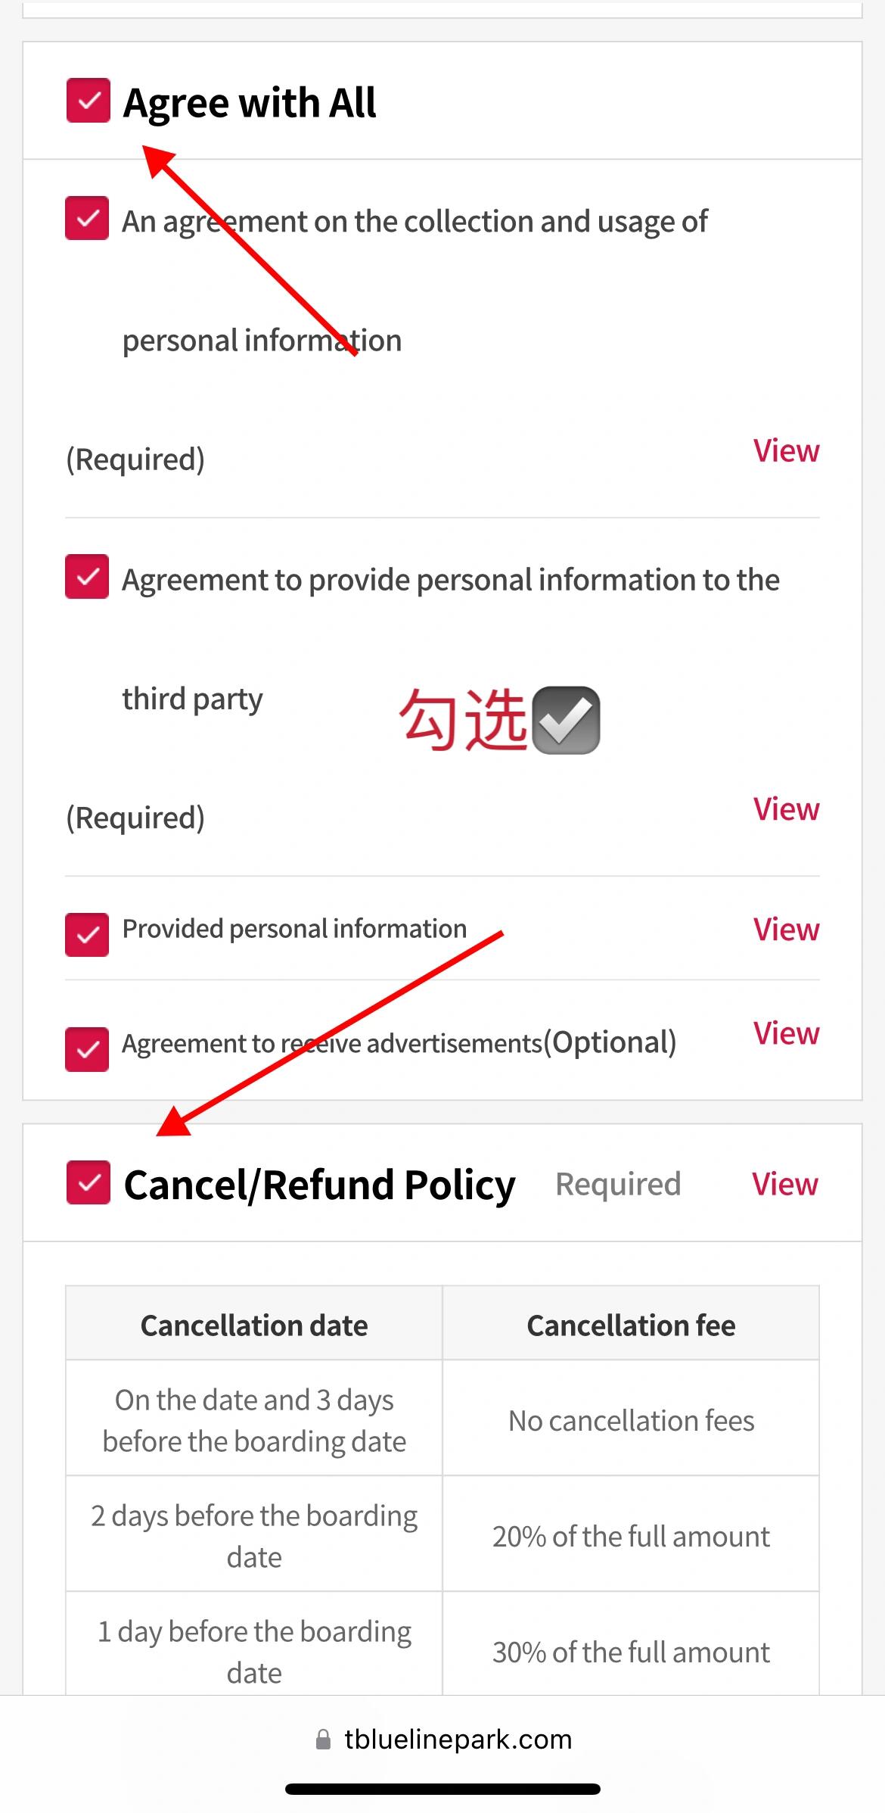Viewport: 885px width, 1813px height.
Task: Click the gray checkmark emoji annotation
Action: click(x=567, y=720)
